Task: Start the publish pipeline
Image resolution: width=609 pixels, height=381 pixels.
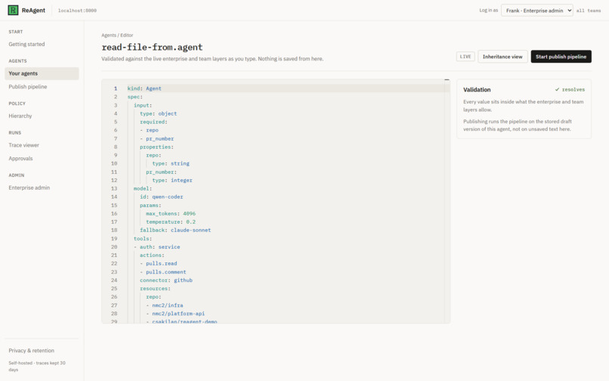Action: (561, 57)
